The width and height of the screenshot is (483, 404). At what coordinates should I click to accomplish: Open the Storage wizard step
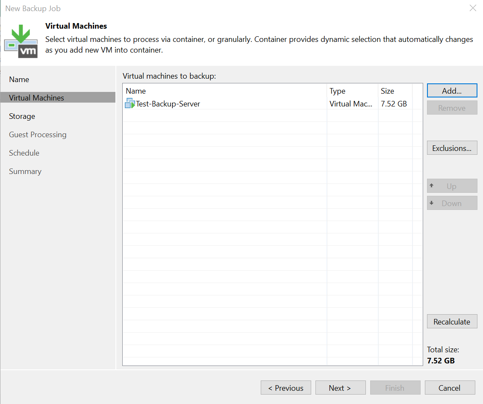coord(22,116)
